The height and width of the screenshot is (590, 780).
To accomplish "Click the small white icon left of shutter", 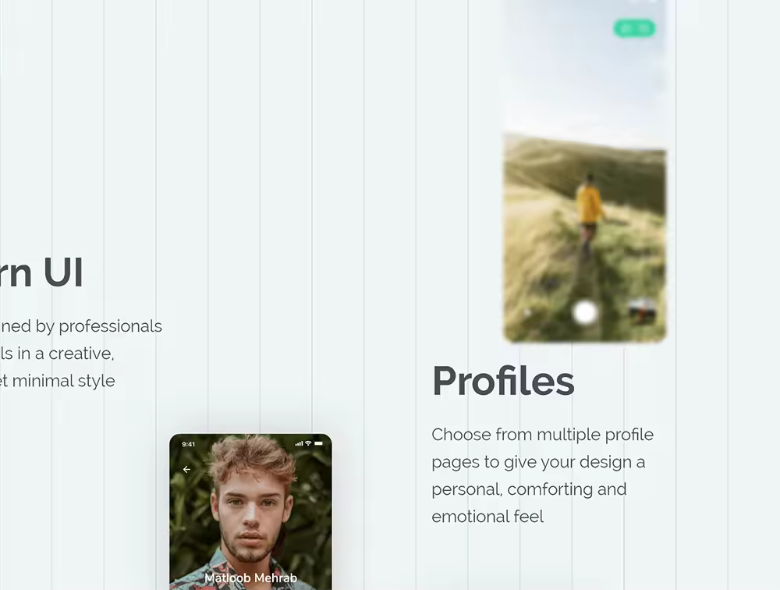I will coord(527,313).
